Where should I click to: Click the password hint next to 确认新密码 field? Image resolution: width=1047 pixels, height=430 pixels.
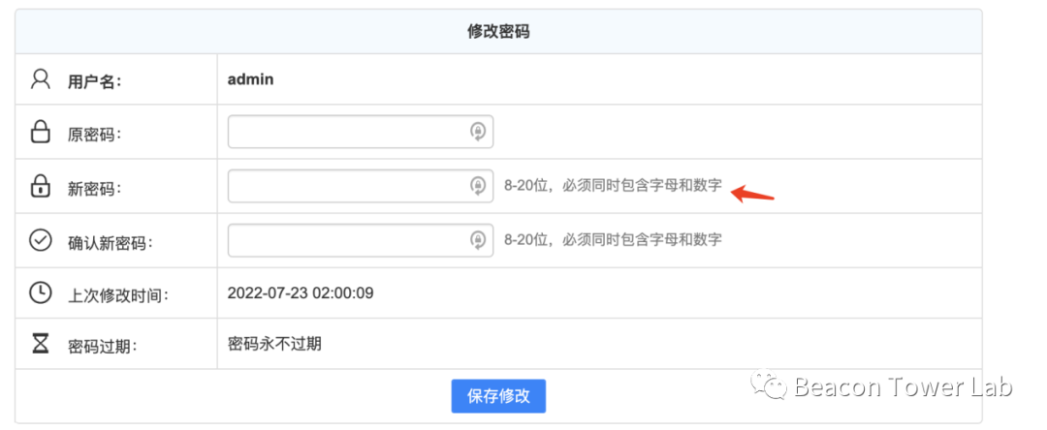point(613,240)
